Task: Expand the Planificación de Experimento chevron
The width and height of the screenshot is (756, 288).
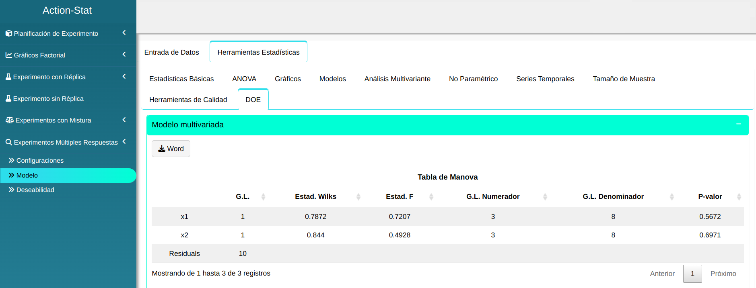Action: point(124,33)
